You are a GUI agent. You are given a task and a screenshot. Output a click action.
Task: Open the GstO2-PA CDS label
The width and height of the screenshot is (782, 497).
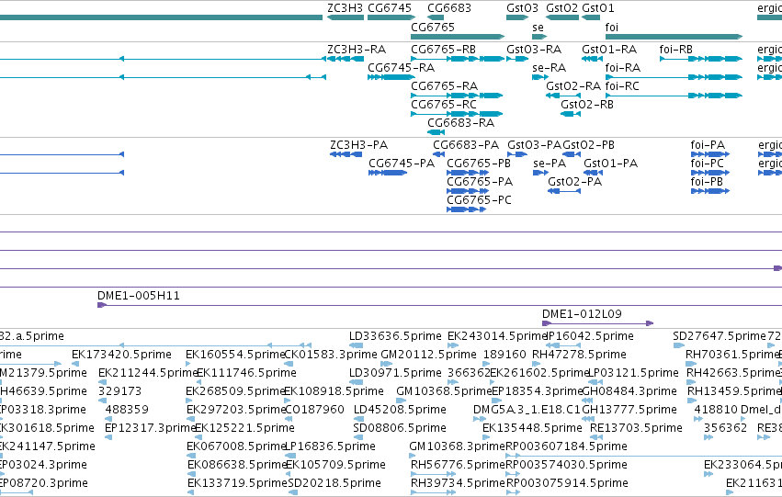tap(574, 182)
